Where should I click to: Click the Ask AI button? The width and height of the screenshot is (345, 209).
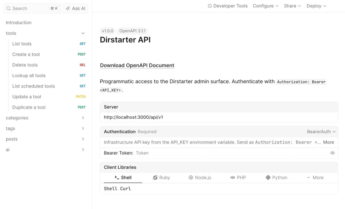[x=75, y=8]
